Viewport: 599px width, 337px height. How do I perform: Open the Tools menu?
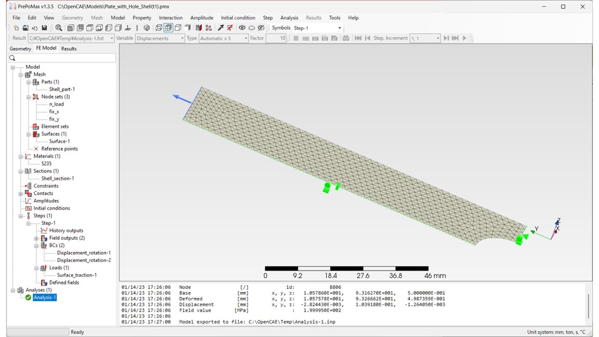(335, 18)
